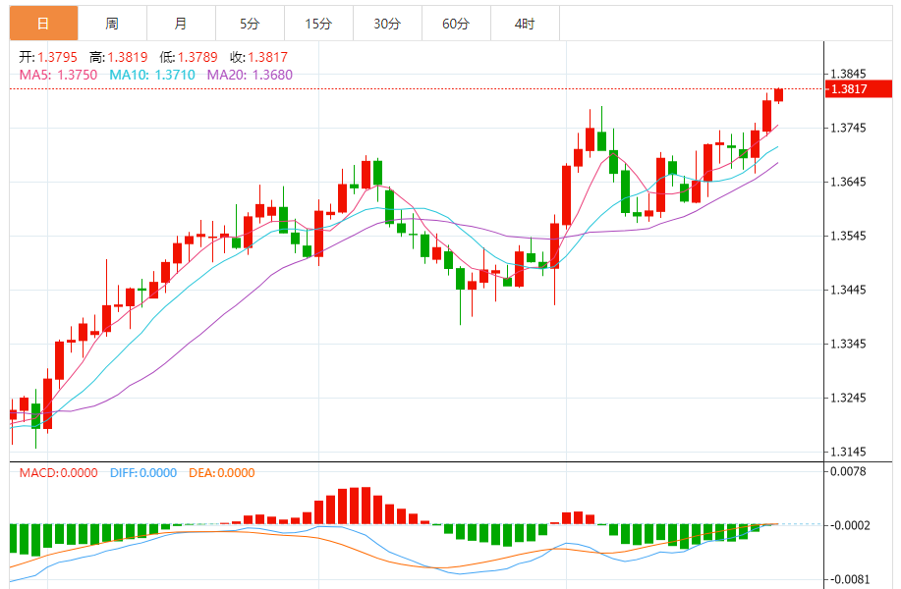Open the 60分 timeframe tab
This screenshot has width=901, height=589.
click(456, 24)
